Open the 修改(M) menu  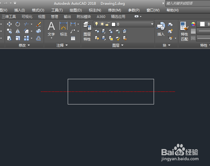point(115,10)
